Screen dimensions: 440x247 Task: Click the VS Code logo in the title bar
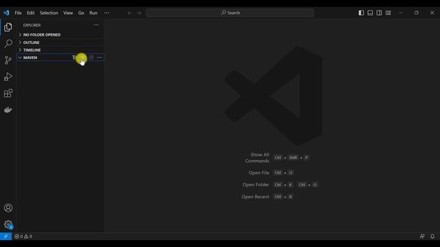coord(6,13)
